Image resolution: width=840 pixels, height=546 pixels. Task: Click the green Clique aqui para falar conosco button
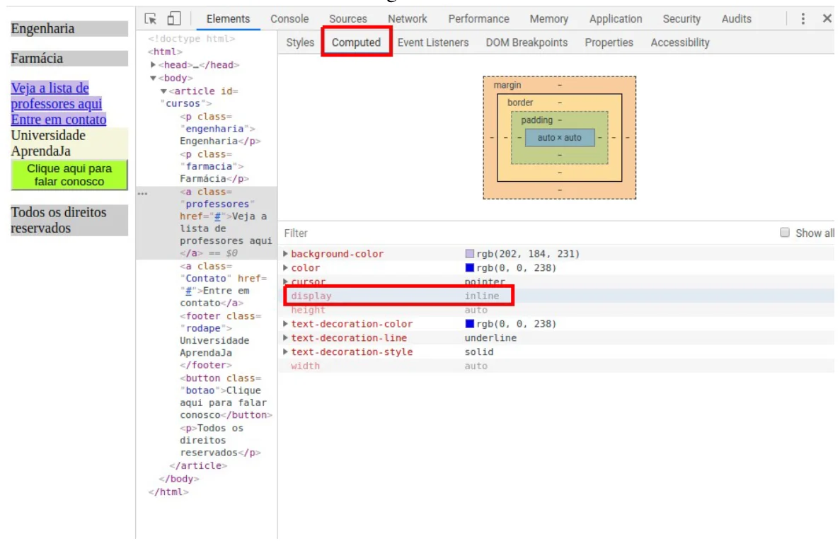coord(69,175)
